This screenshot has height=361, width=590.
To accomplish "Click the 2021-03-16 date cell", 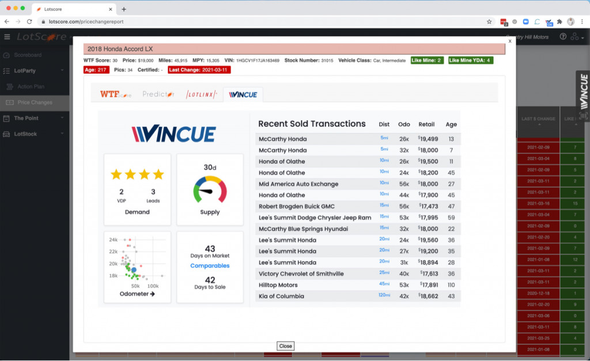I will point(538,203).
